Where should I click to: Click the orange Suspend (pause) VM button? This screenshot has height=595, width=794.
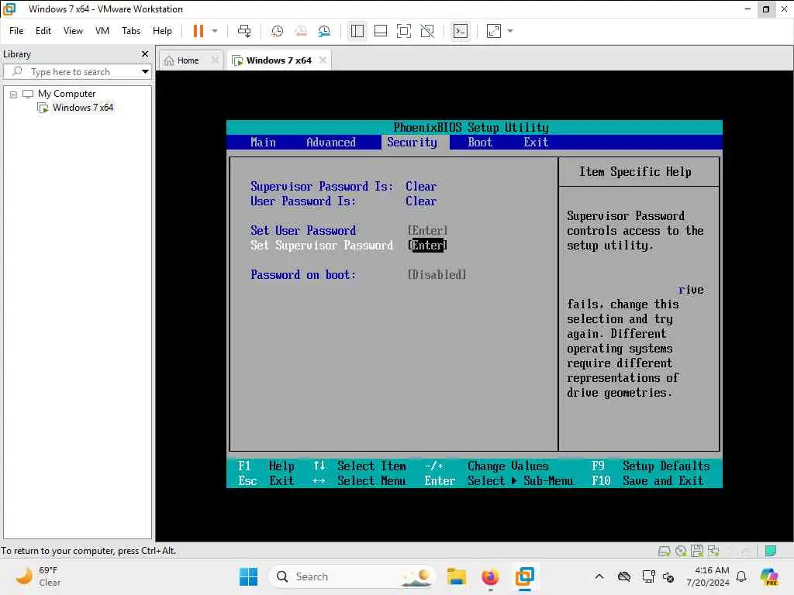(198, 31)
